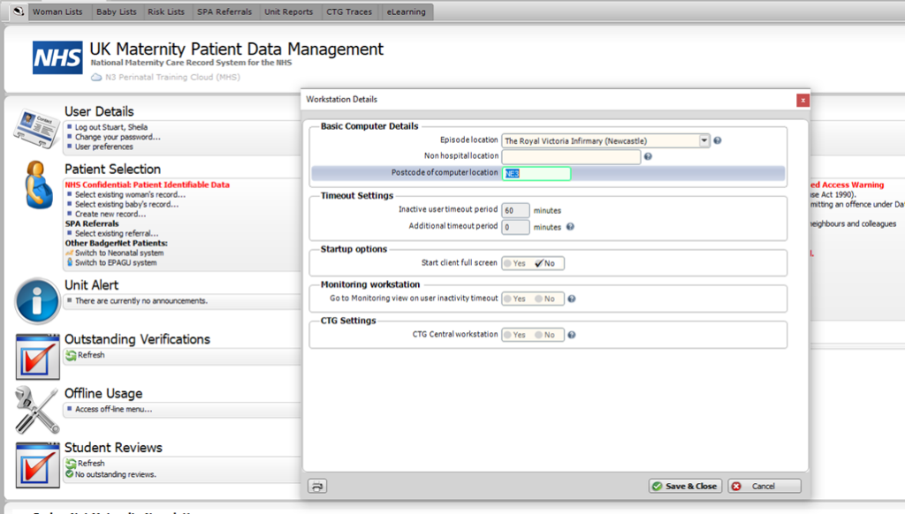
Task: Click Select existing referral link
Action: [117, 233]
